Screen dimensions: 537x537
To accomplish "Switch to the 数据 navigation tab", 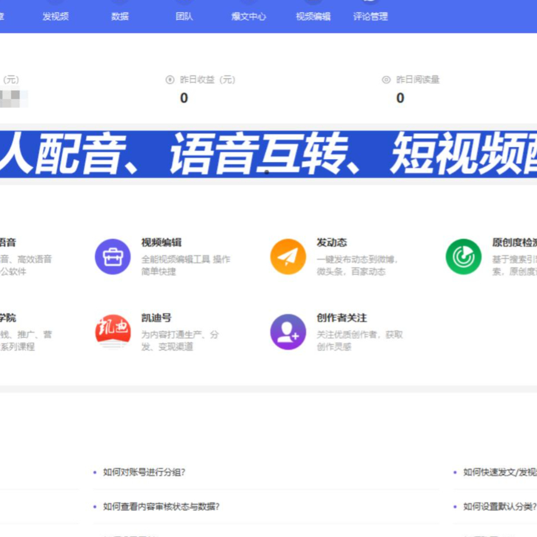I will 120,16.
